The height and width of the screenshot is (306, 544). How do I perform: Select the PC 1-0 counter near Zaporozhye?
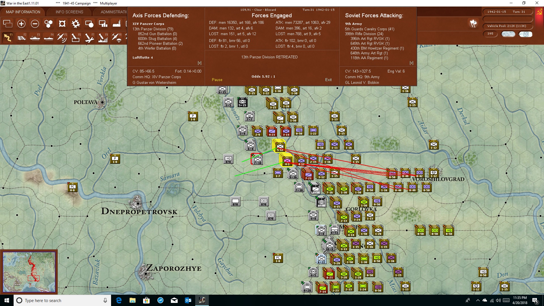click(278, 258)
